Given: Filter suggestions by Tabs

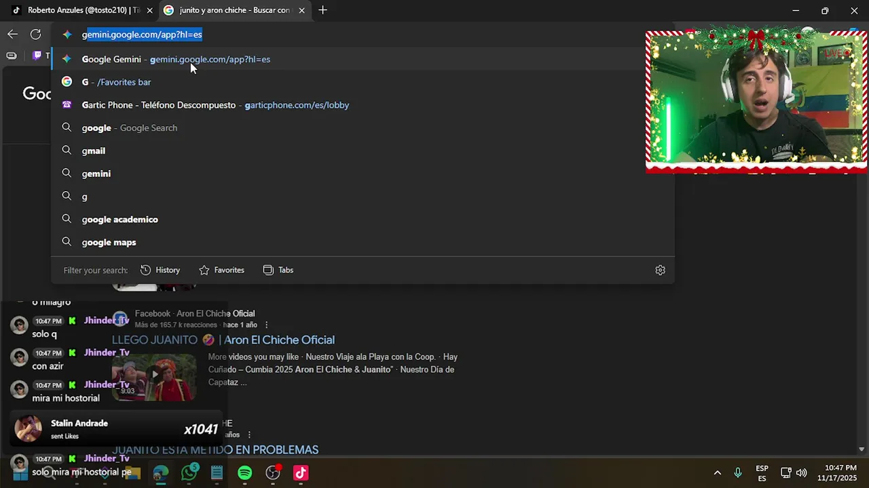Looking at the screenshot, I should click(278, 270).
